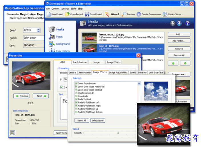The image size is (201, 147).
Task: Click the Preview magnifier icon
Action: click(124, 14)
